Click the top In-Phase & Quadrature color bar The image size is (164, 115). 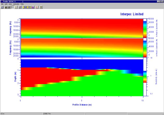(x=145, y=28)
